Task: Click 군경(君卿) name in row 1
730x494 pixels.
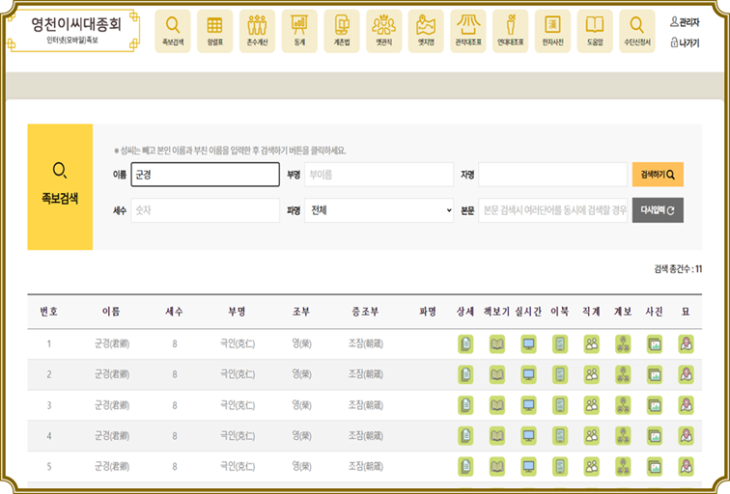Action: click(112, 343)
